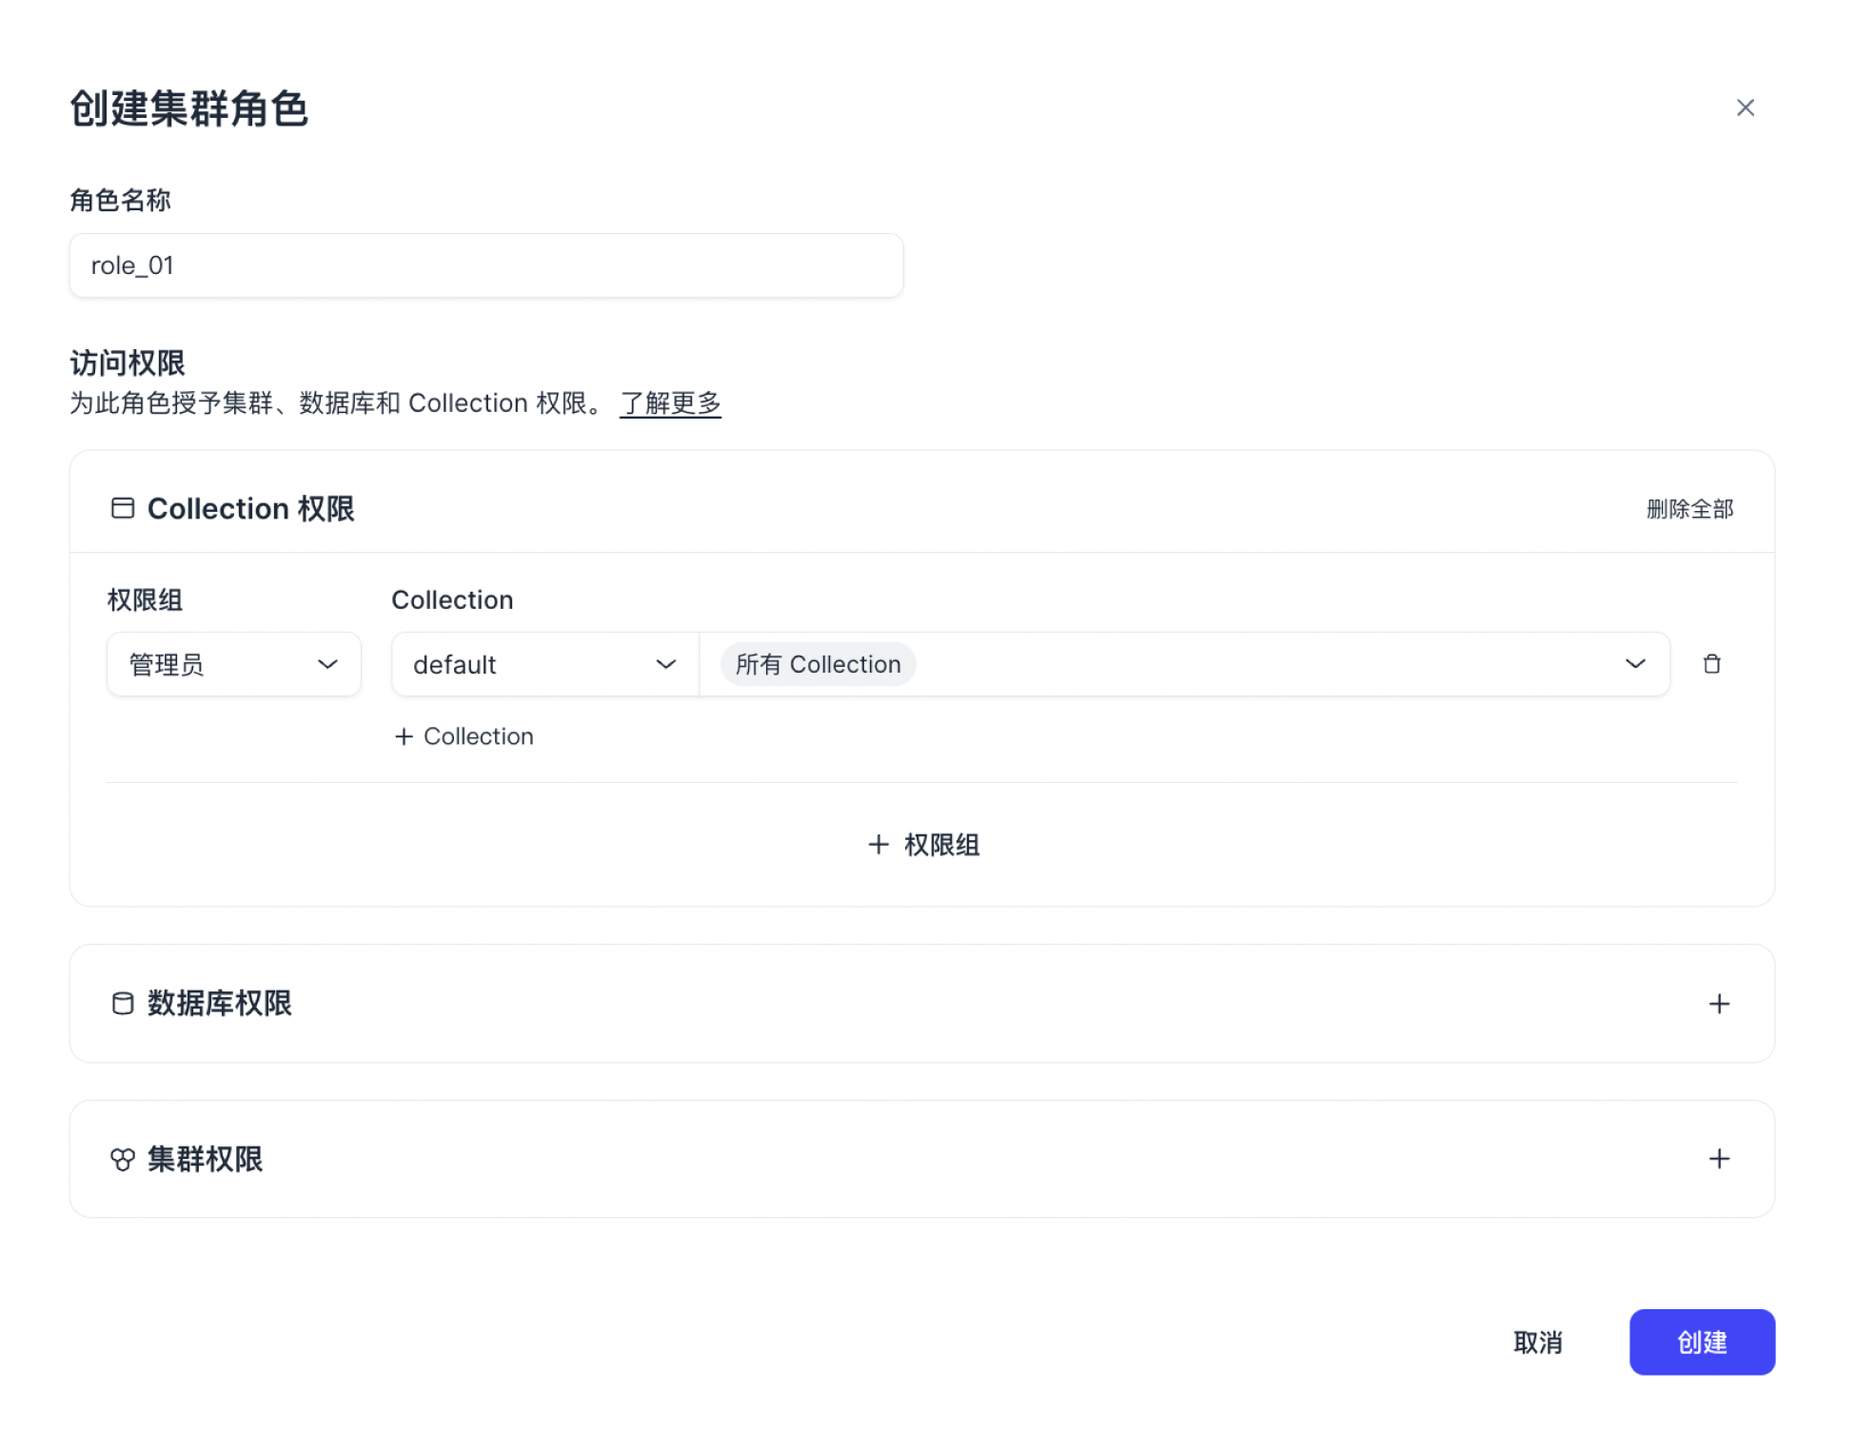Image resolution: width=1856 pixels, height=1450 pixels.
Task: Close the 创建集群角色 dialog
Action: [1746, 108]
